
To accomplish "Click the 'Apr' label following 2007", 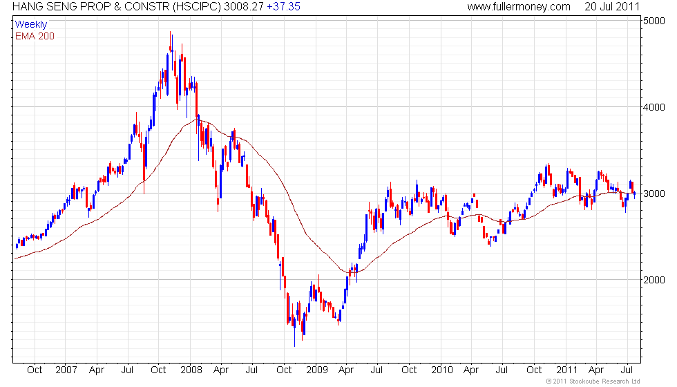I will tap(97, 370).
